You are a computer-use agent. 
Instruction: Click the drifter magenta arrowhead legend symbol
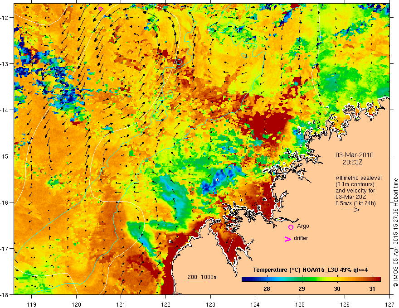(x=287, y=239)
